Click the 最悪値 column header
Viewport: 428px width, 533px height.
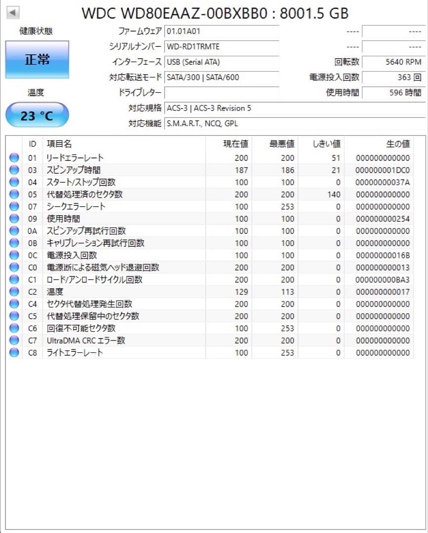pos(275,144)
